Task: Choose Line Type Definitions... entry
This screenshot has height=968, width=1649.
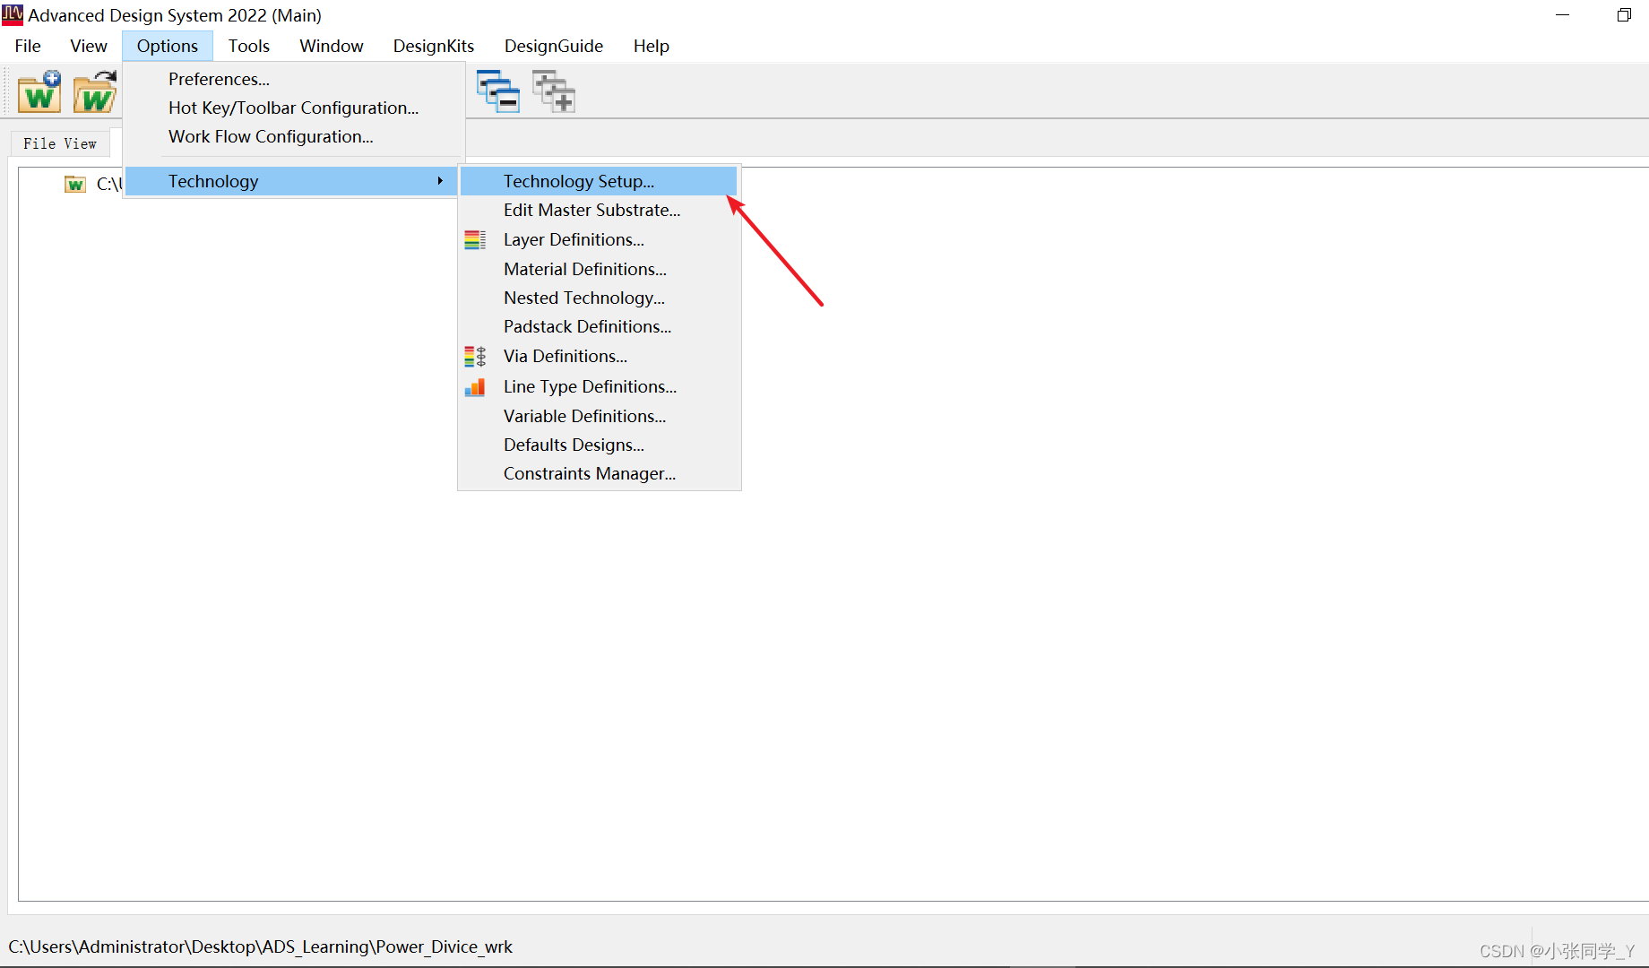Action: (x=599, y=386)
